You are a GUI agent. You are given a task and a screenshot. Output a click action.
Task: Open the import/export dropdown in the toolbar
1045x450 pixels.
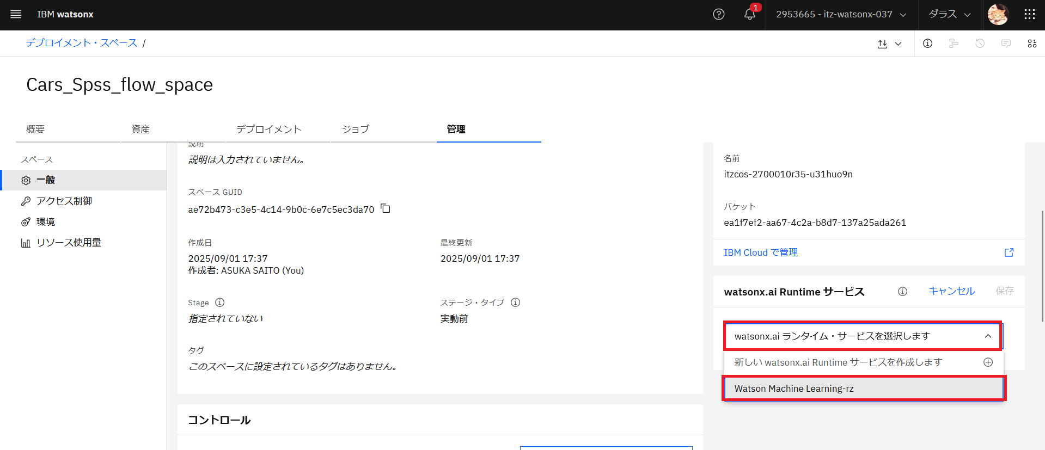(x=889, y=44)
